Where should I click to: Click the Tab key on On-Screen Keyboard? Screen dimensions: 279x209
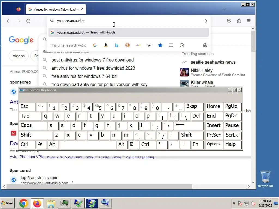point(30,116)
